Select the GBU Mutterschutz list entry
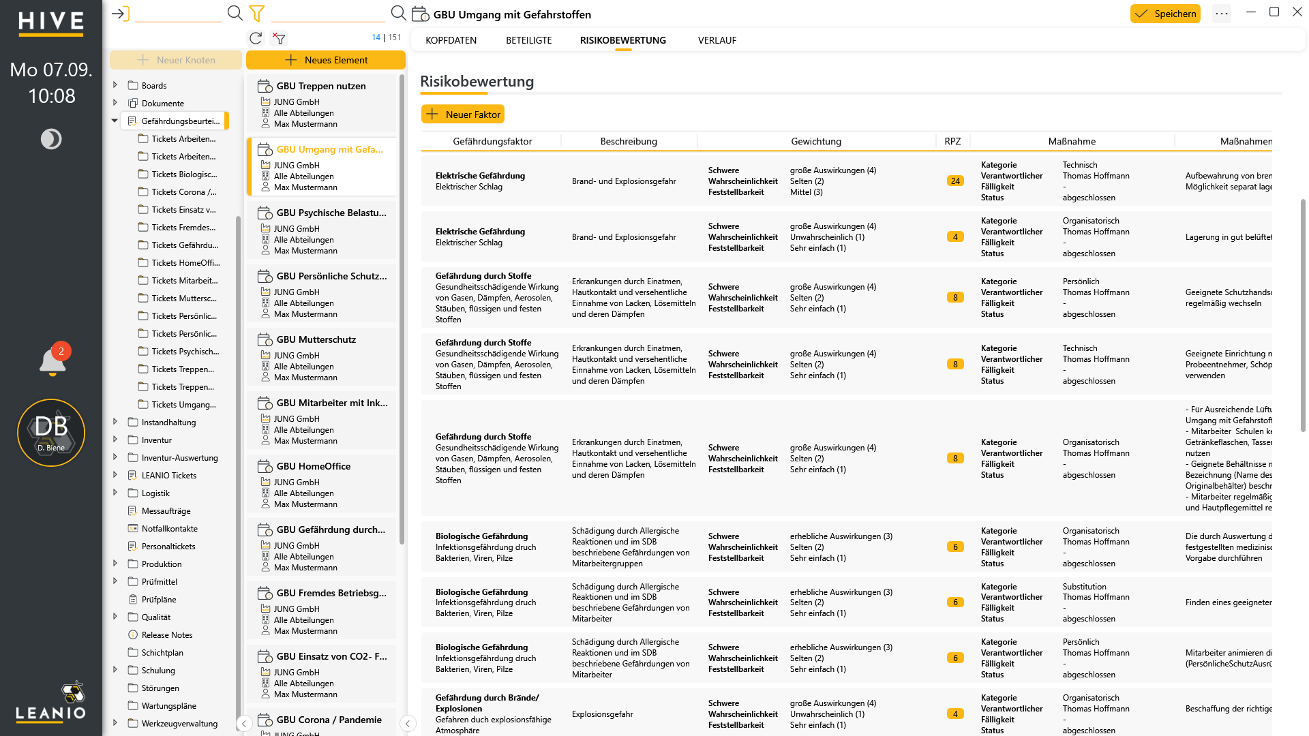 point(322,358)
